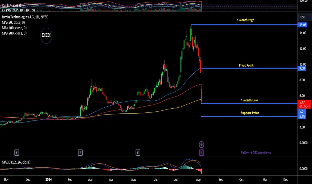The image size is (312, 184).
Task: Select the RSI (14, close) indicator label
Action: (11, 5)
